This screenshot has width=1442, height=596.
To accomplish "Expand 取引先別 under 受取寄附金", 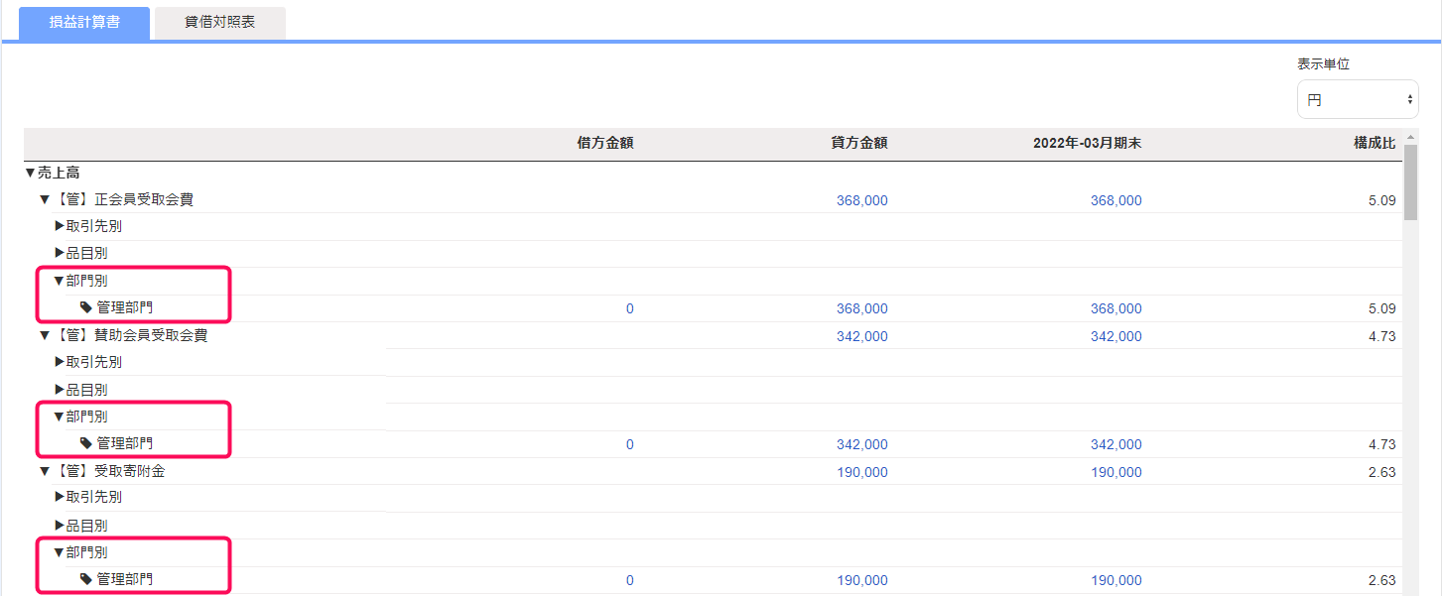I will (60, 497).
